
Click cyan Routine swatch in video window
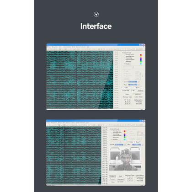124,139
